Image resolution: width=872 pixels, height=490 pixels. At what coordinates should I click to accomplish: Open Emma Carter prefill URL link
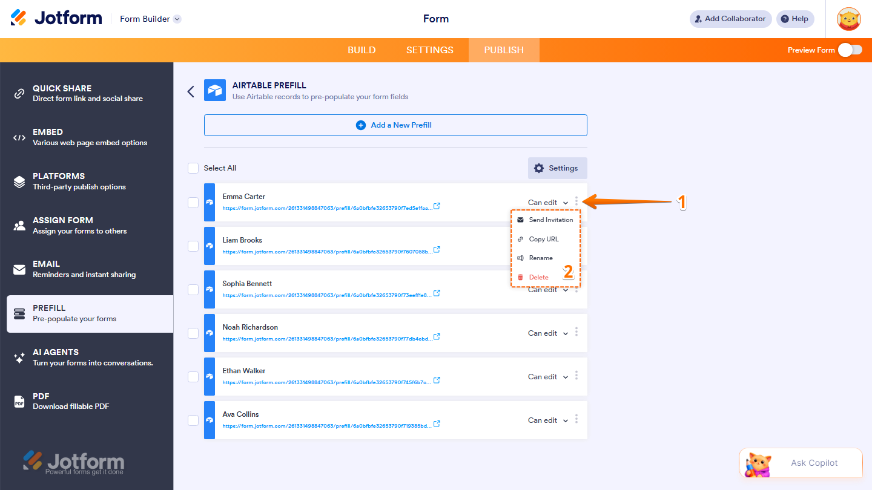click(x=327, y=208)
